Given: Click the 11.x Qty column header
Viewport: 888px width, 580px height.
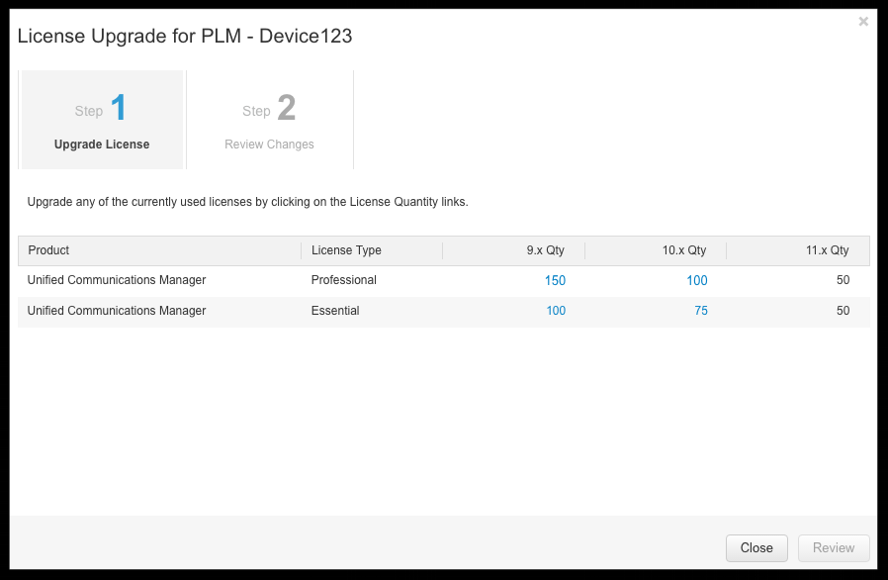Looking at the screenshot, I should click(x=798, y=250).
